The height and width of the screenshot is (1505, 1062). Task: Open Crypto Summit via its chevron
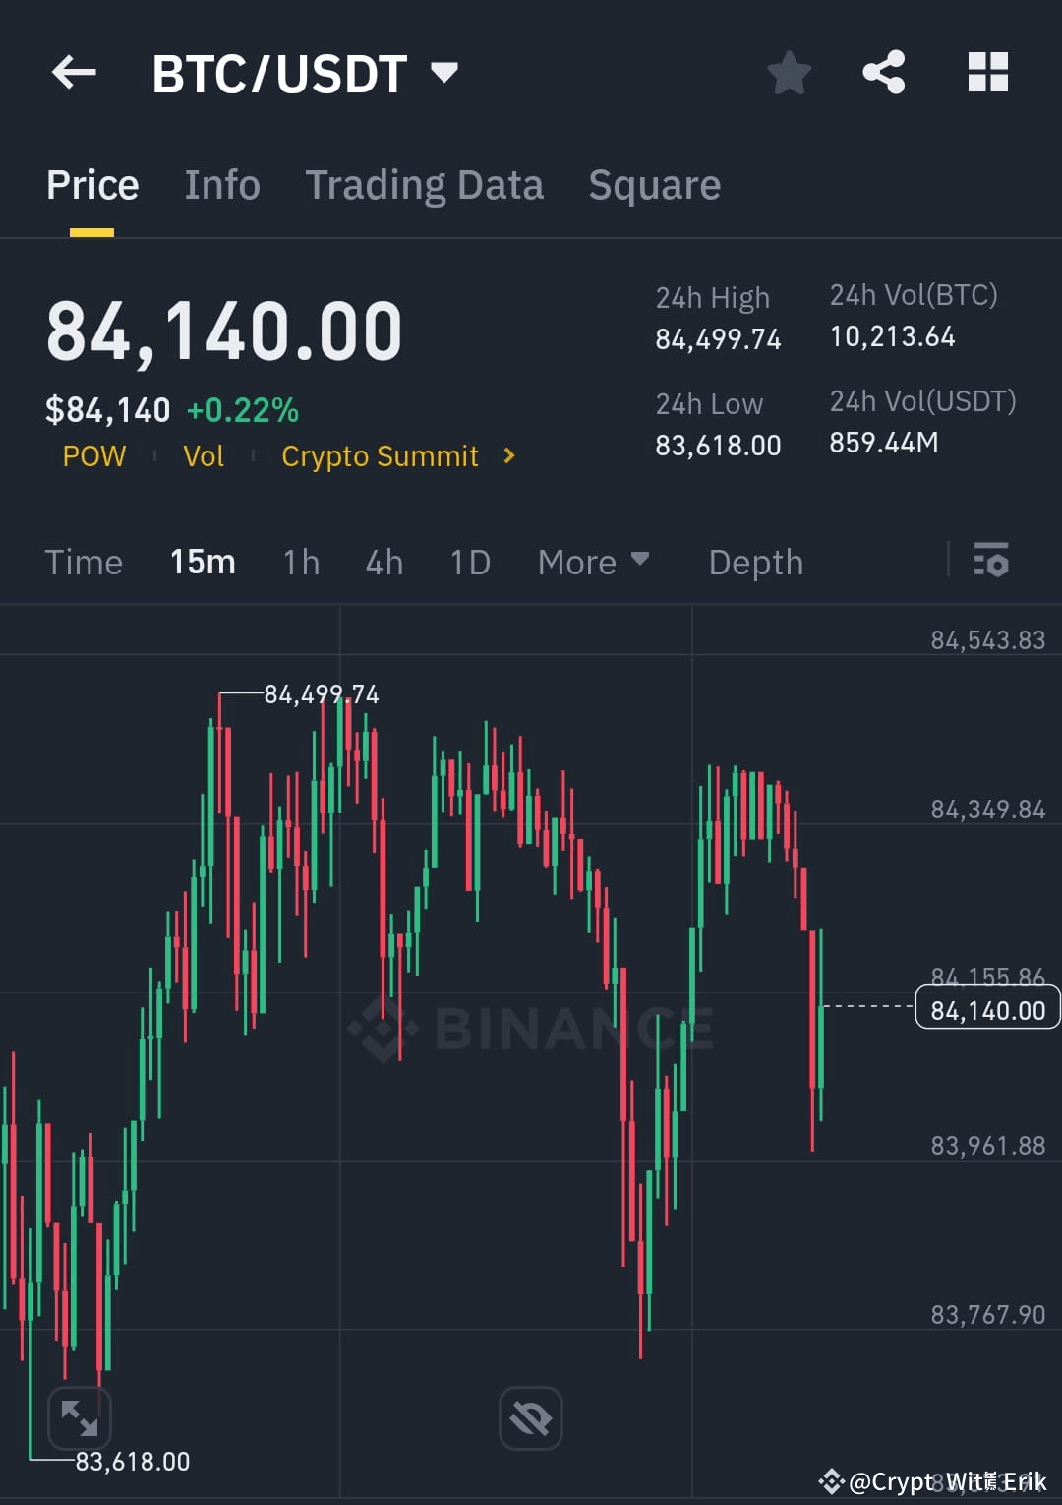click(507, 455)
